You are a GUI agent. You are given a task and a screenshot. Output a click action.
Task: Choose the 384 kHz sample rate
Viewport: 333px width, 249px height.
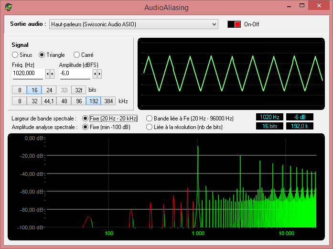pyautogui.click(x=108, y=101)
